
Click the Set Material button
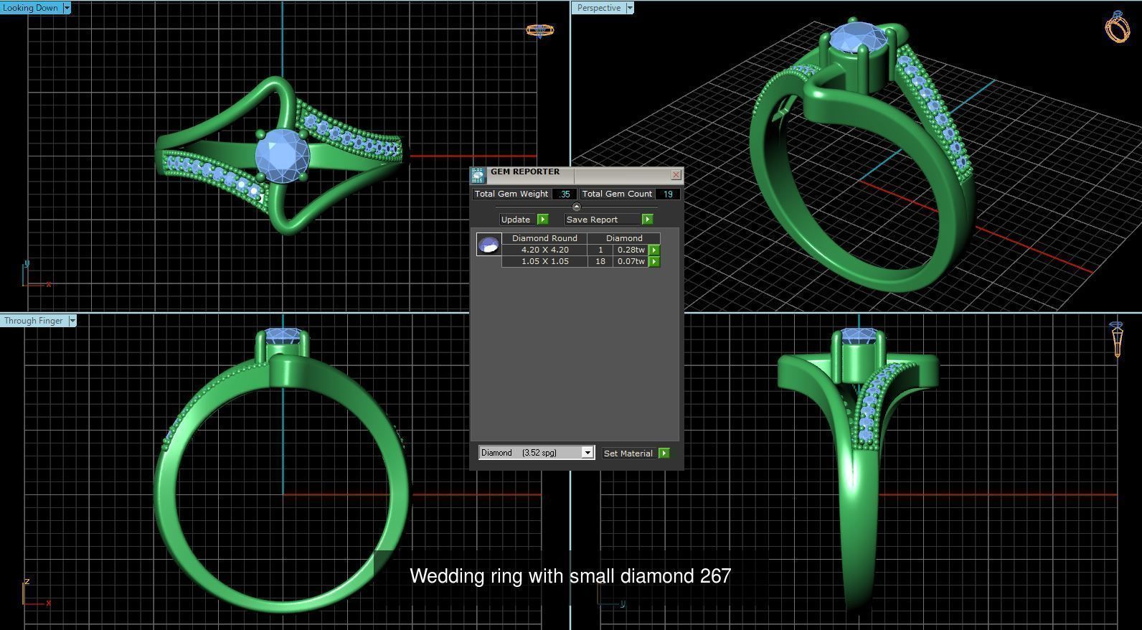tap(628, 453)
